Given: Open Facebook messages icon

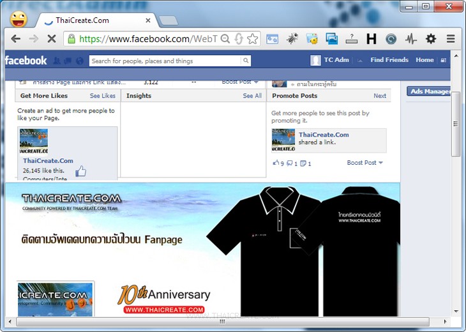Looking at the screenshot, I should pyautogui.click(x=68, y=61).
